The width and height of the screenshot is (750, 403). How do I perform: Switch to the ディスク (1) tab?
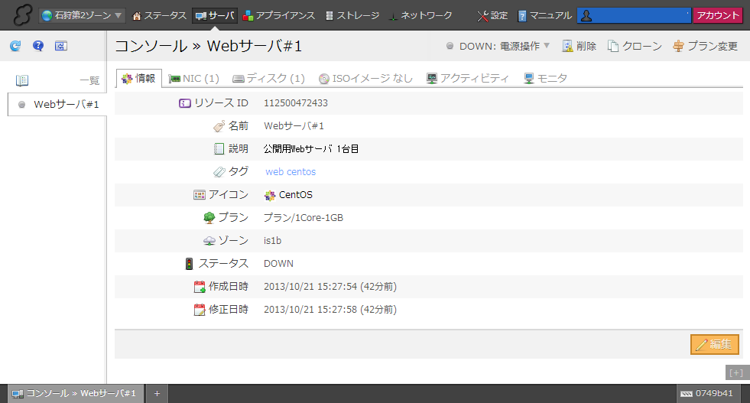(268, 78)
